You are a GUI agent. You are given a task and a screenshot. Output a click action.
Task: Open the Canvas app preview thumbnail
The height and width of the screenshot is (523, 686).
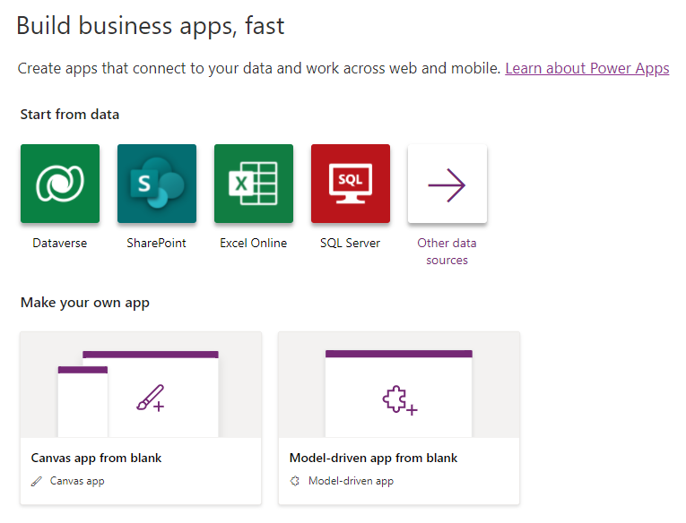click(141, 385)
